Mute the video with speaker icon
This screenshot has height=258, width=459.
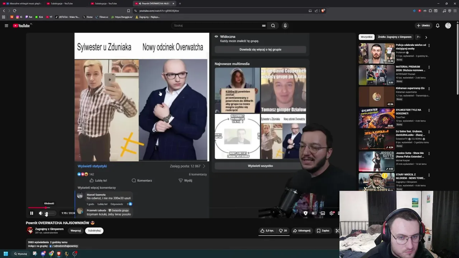tap(41, 213)
